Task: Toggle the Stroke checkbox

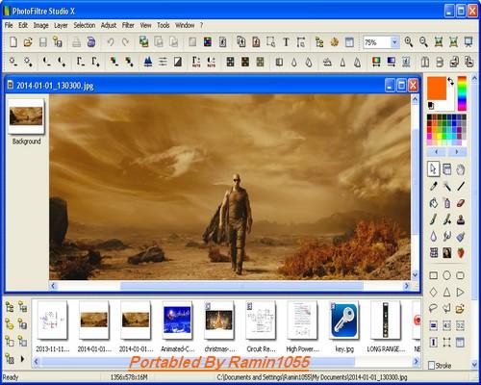Action: [432, 365]
